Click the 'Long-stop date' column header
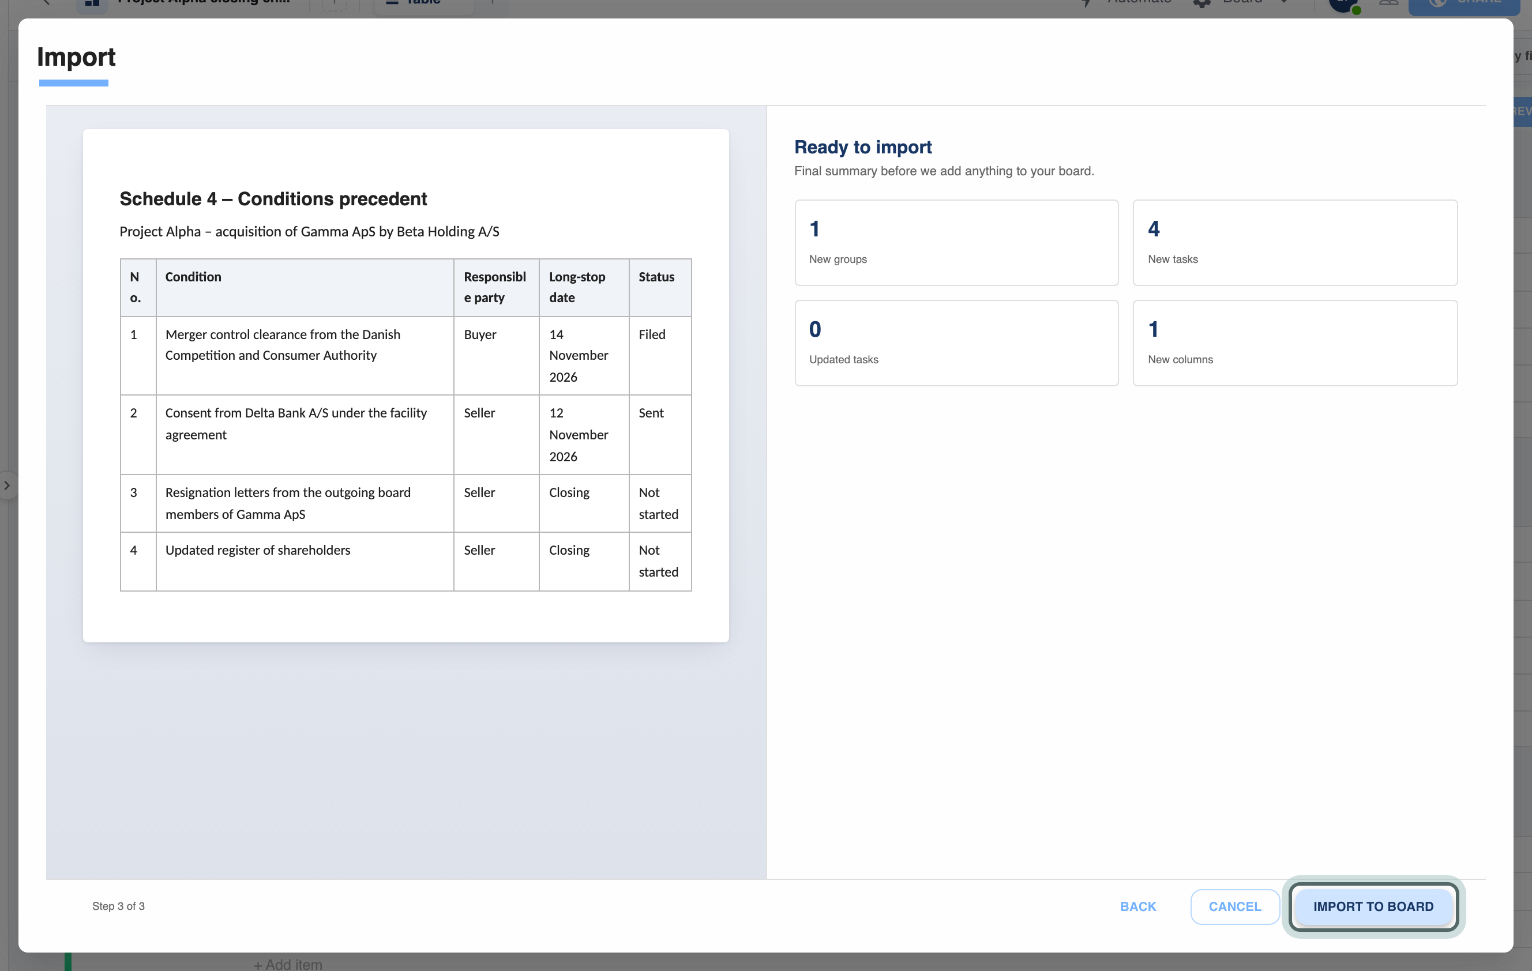Image resolution: width=1532 pixels, height=971 pixels. tap(584, 287)
